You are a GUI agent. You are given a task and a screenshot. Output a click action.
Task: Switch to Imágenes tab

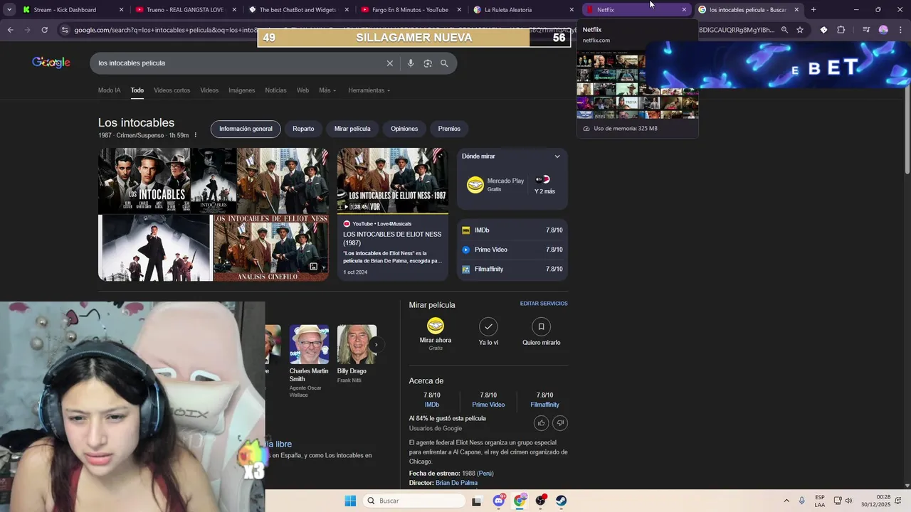241,90
